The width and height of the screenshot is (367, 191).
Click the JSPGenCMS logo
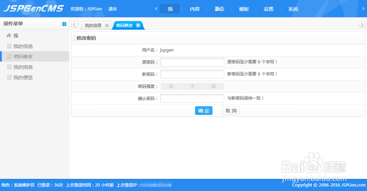[33, 9]
